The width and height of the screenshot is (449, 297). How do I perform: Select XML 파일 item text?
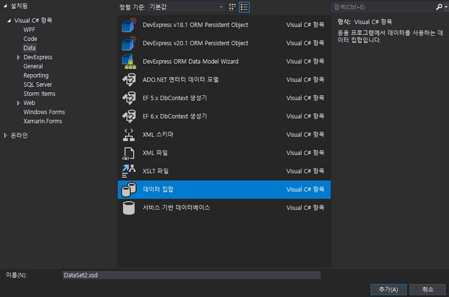(155, 153)
